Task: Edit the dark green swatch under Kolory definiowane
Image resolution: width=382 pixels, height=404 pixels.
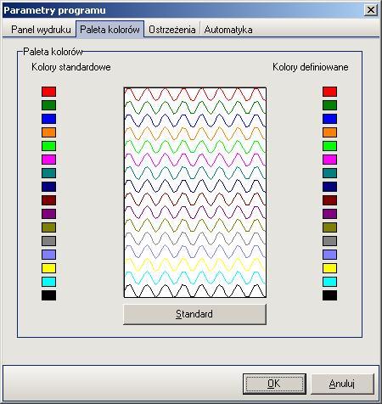Action: click(329, 105)
